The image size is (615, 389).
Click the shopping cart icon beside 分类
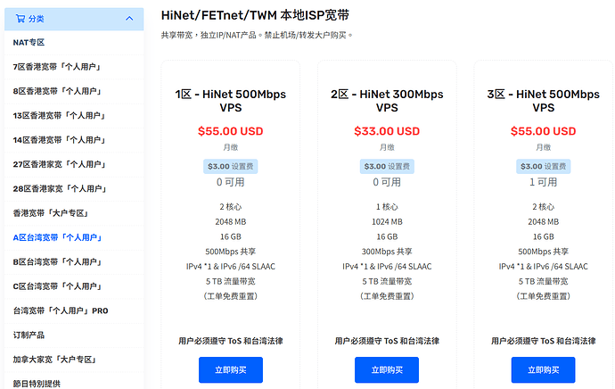[20, 19]
